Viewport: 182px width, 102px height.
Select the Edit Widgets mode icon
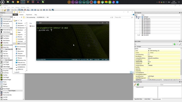19,10
